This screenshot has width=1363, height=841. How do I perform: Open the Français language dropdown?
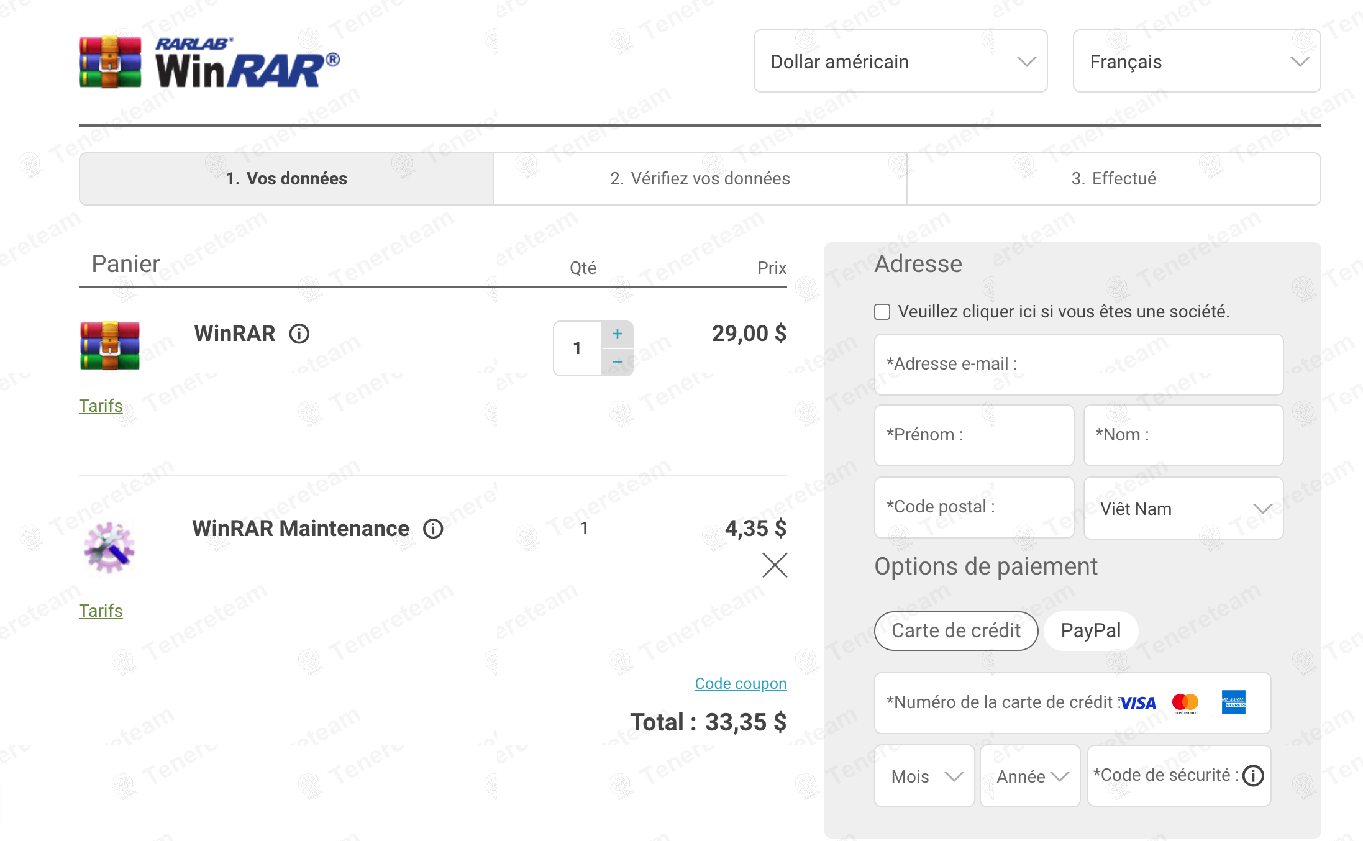click(1196, 61)
